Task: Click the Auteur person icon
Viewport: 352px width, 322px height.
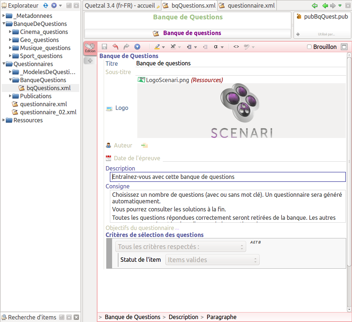Action: [108, 145]
